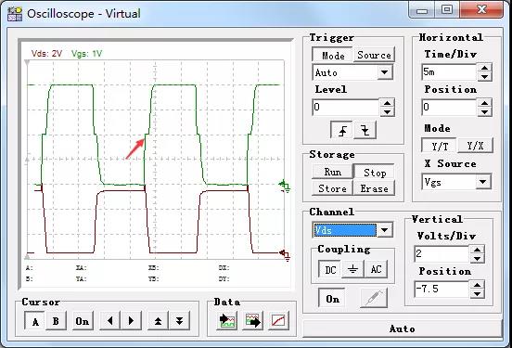Click the Time/Div value field
512x348 pixels.
click(450, 72)
